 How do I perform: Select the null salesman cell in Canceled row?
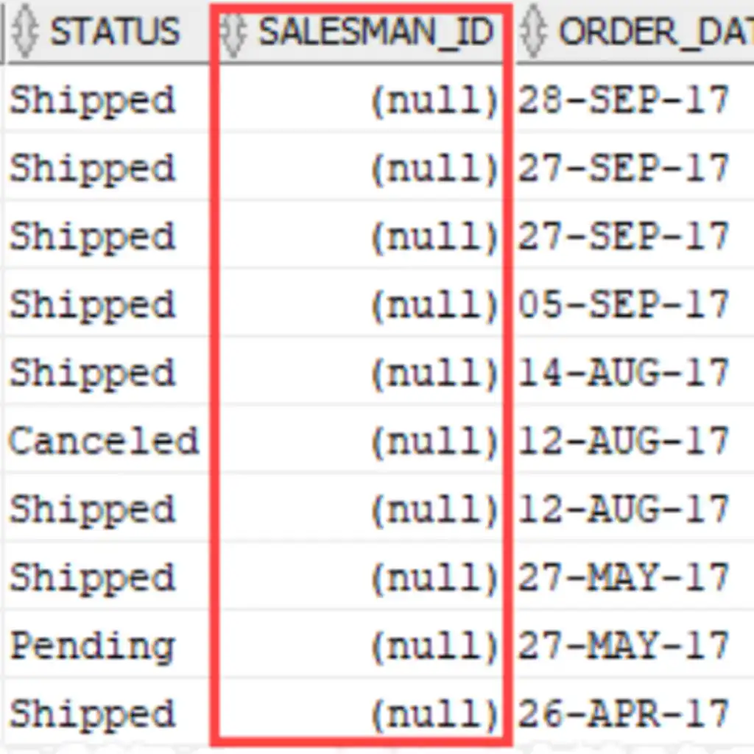click(x=362, y=440)
